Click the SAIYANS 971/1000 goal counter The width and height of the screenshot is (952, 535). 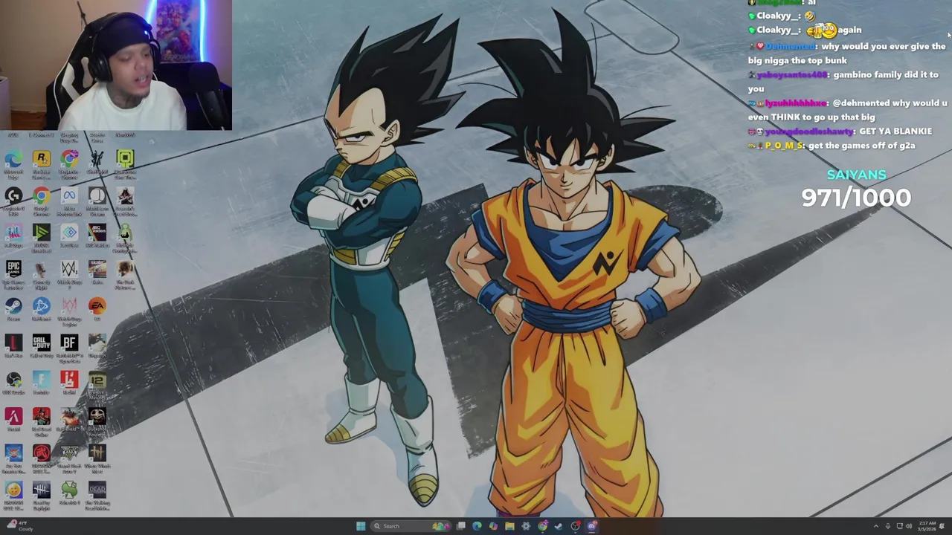(x=856, y=189)
